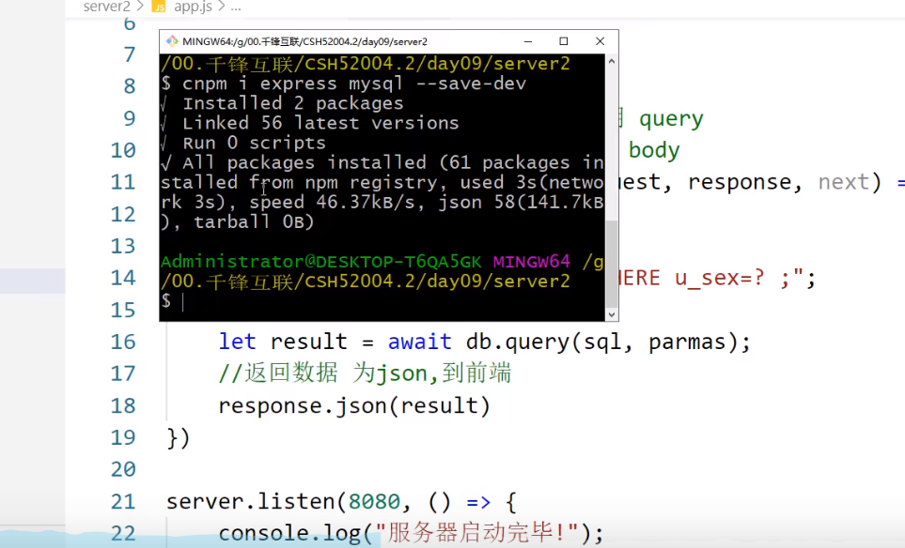Click 'response.json(result)' on line 18
The image size is (905, 548).
click(x=354, y=405)
